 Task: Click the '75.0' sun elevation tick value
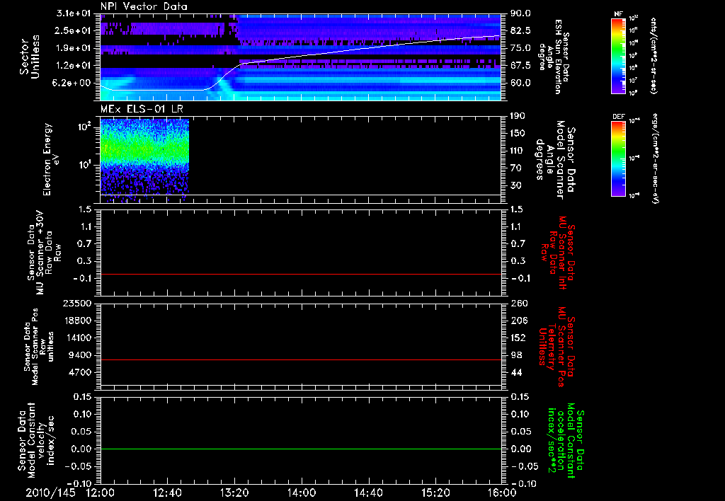coord(520,48)
